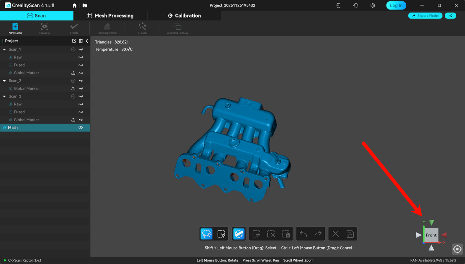Select the Lasso selection tool
Screen dimensions: 465x264
click(x=206, y=233)
